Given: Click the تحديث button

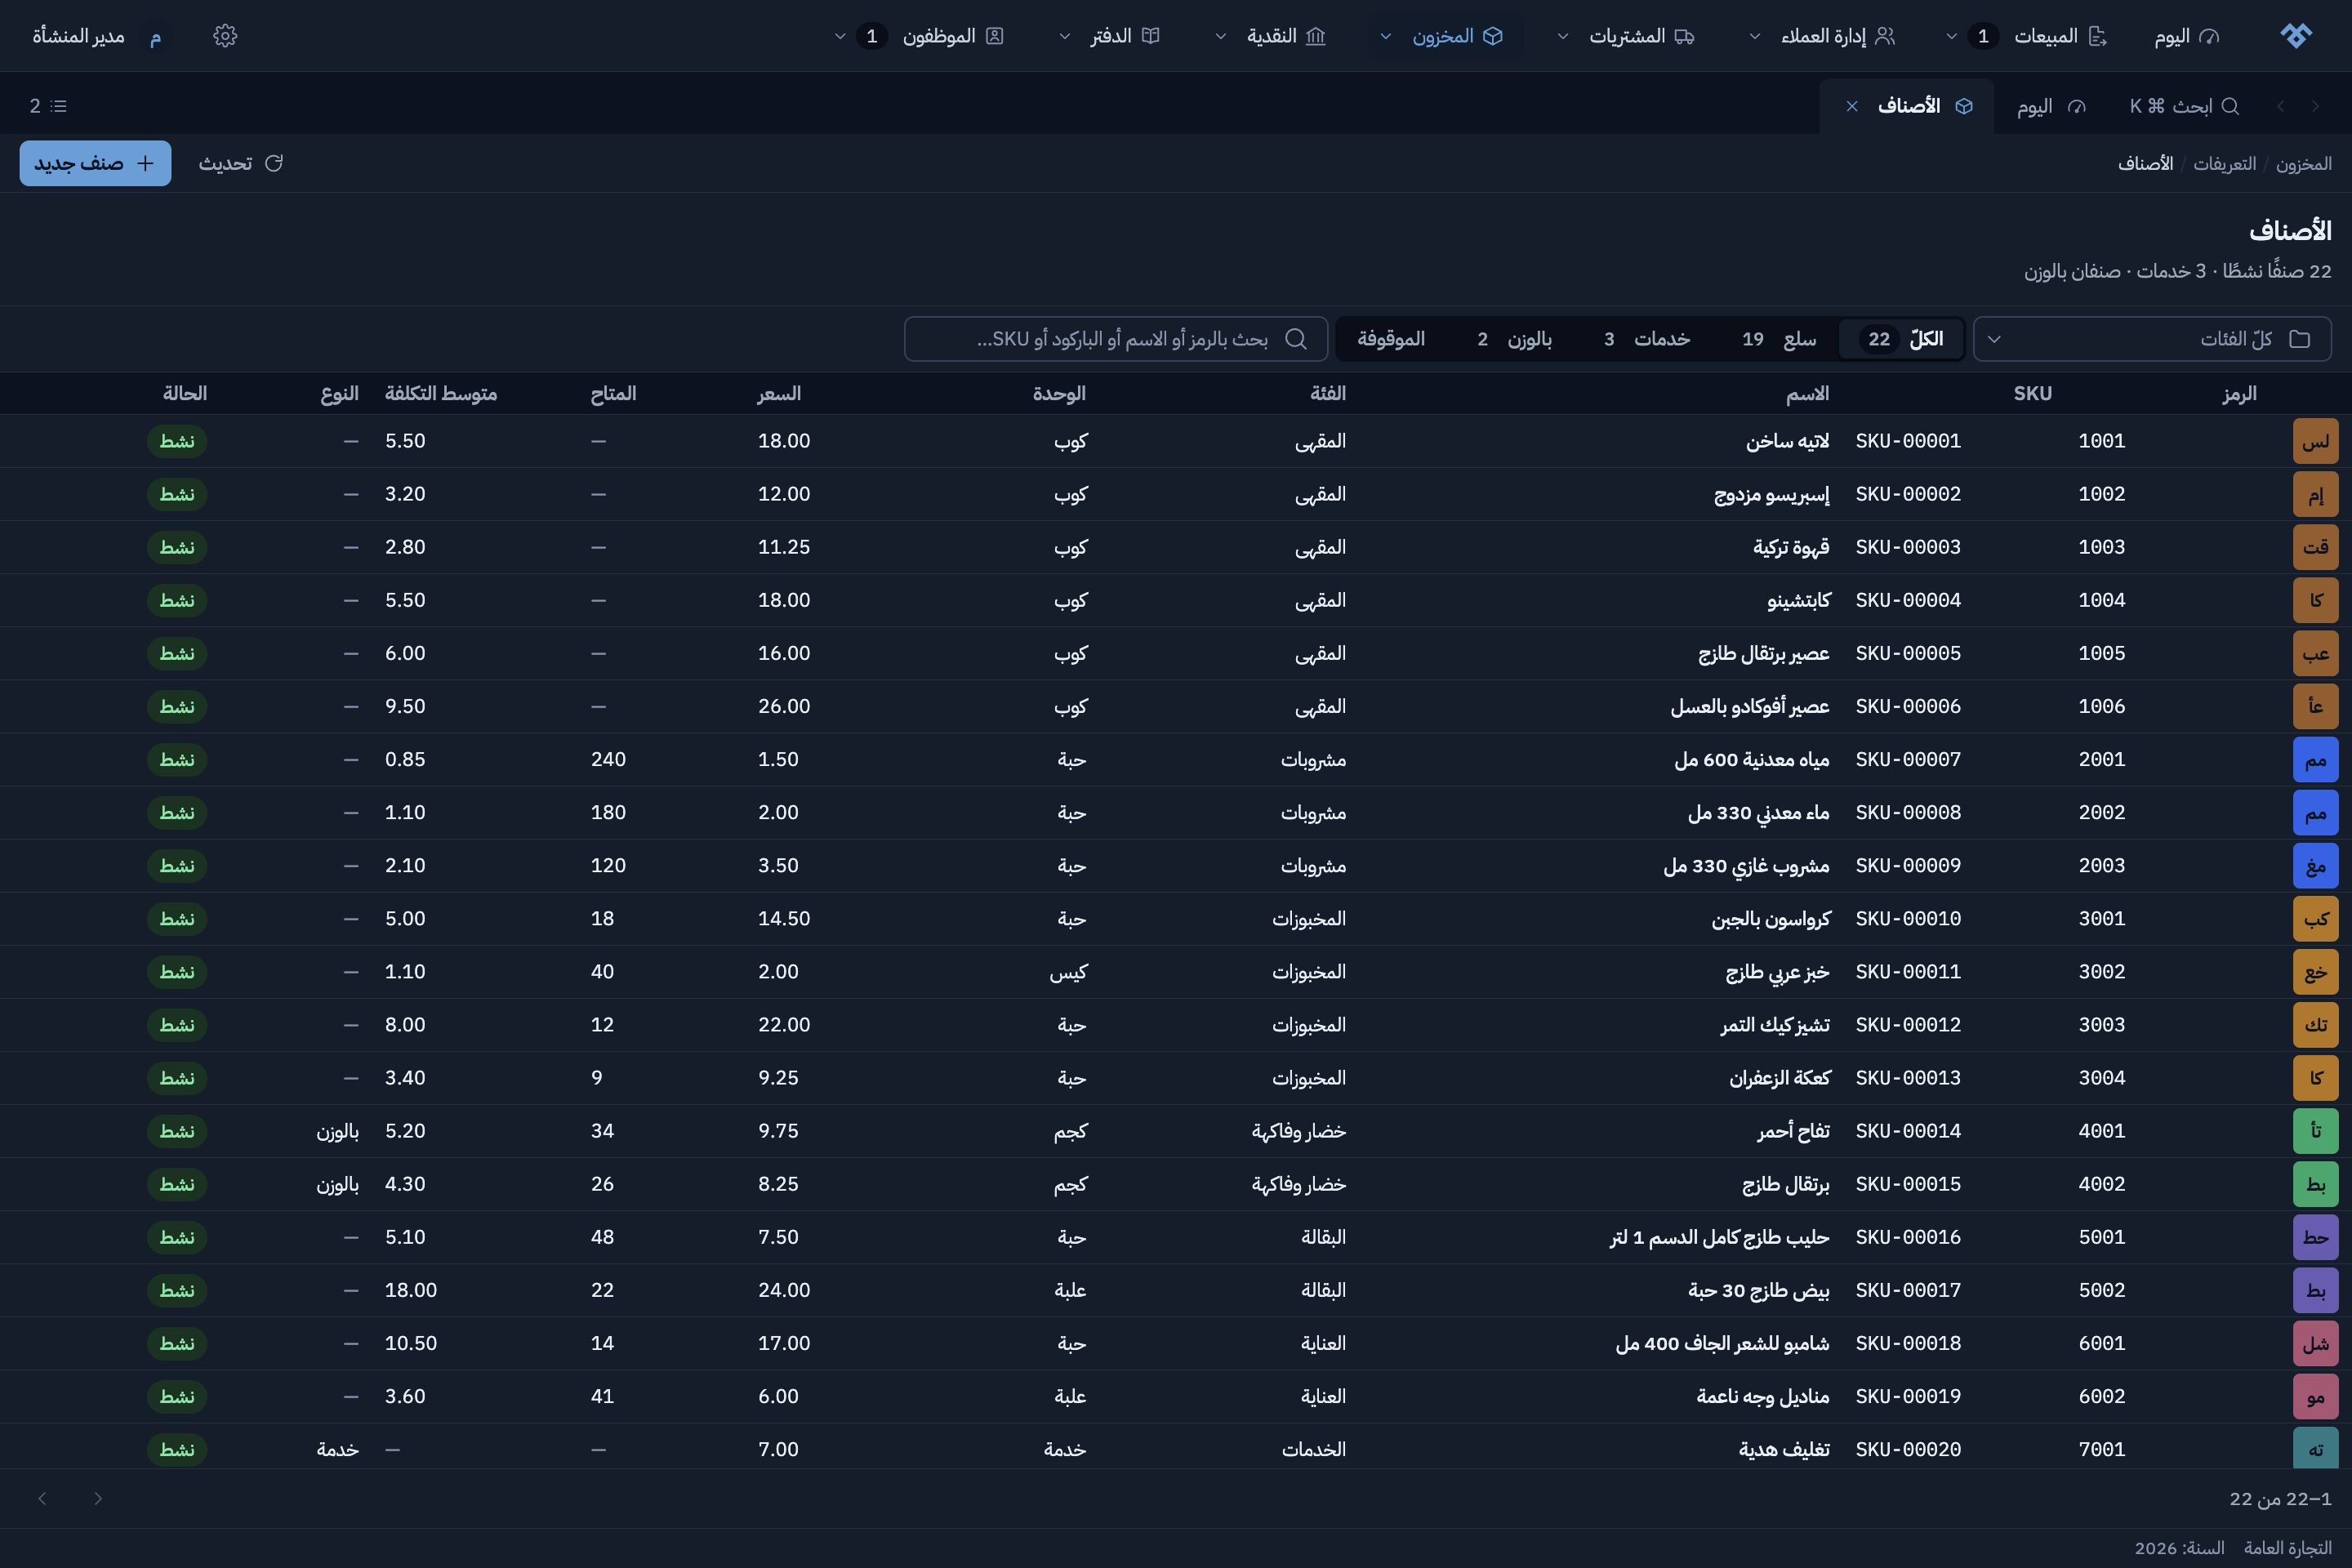Looking at the screenshot, I should (241, 163).
